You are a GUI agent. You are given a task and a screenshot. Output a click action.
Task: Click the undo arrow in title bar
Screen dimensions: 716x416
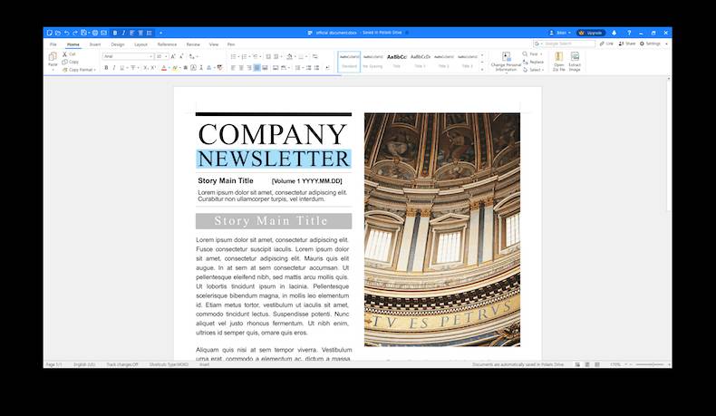coord(65,33)
